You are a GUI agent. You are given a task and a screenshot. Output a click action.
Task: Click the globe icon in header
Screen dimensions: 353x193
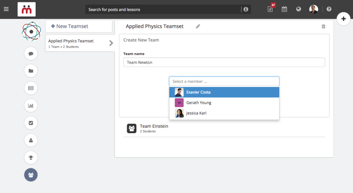tap(299, 9)
